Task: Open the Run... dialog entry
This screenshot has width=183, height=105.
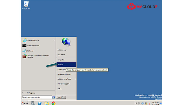Action: (60, 88)
